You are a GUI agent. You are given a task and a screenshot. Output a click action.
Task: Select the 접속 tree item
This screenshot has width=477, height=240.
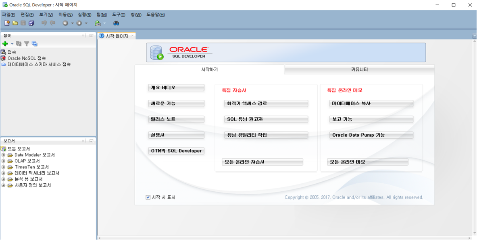12,52
